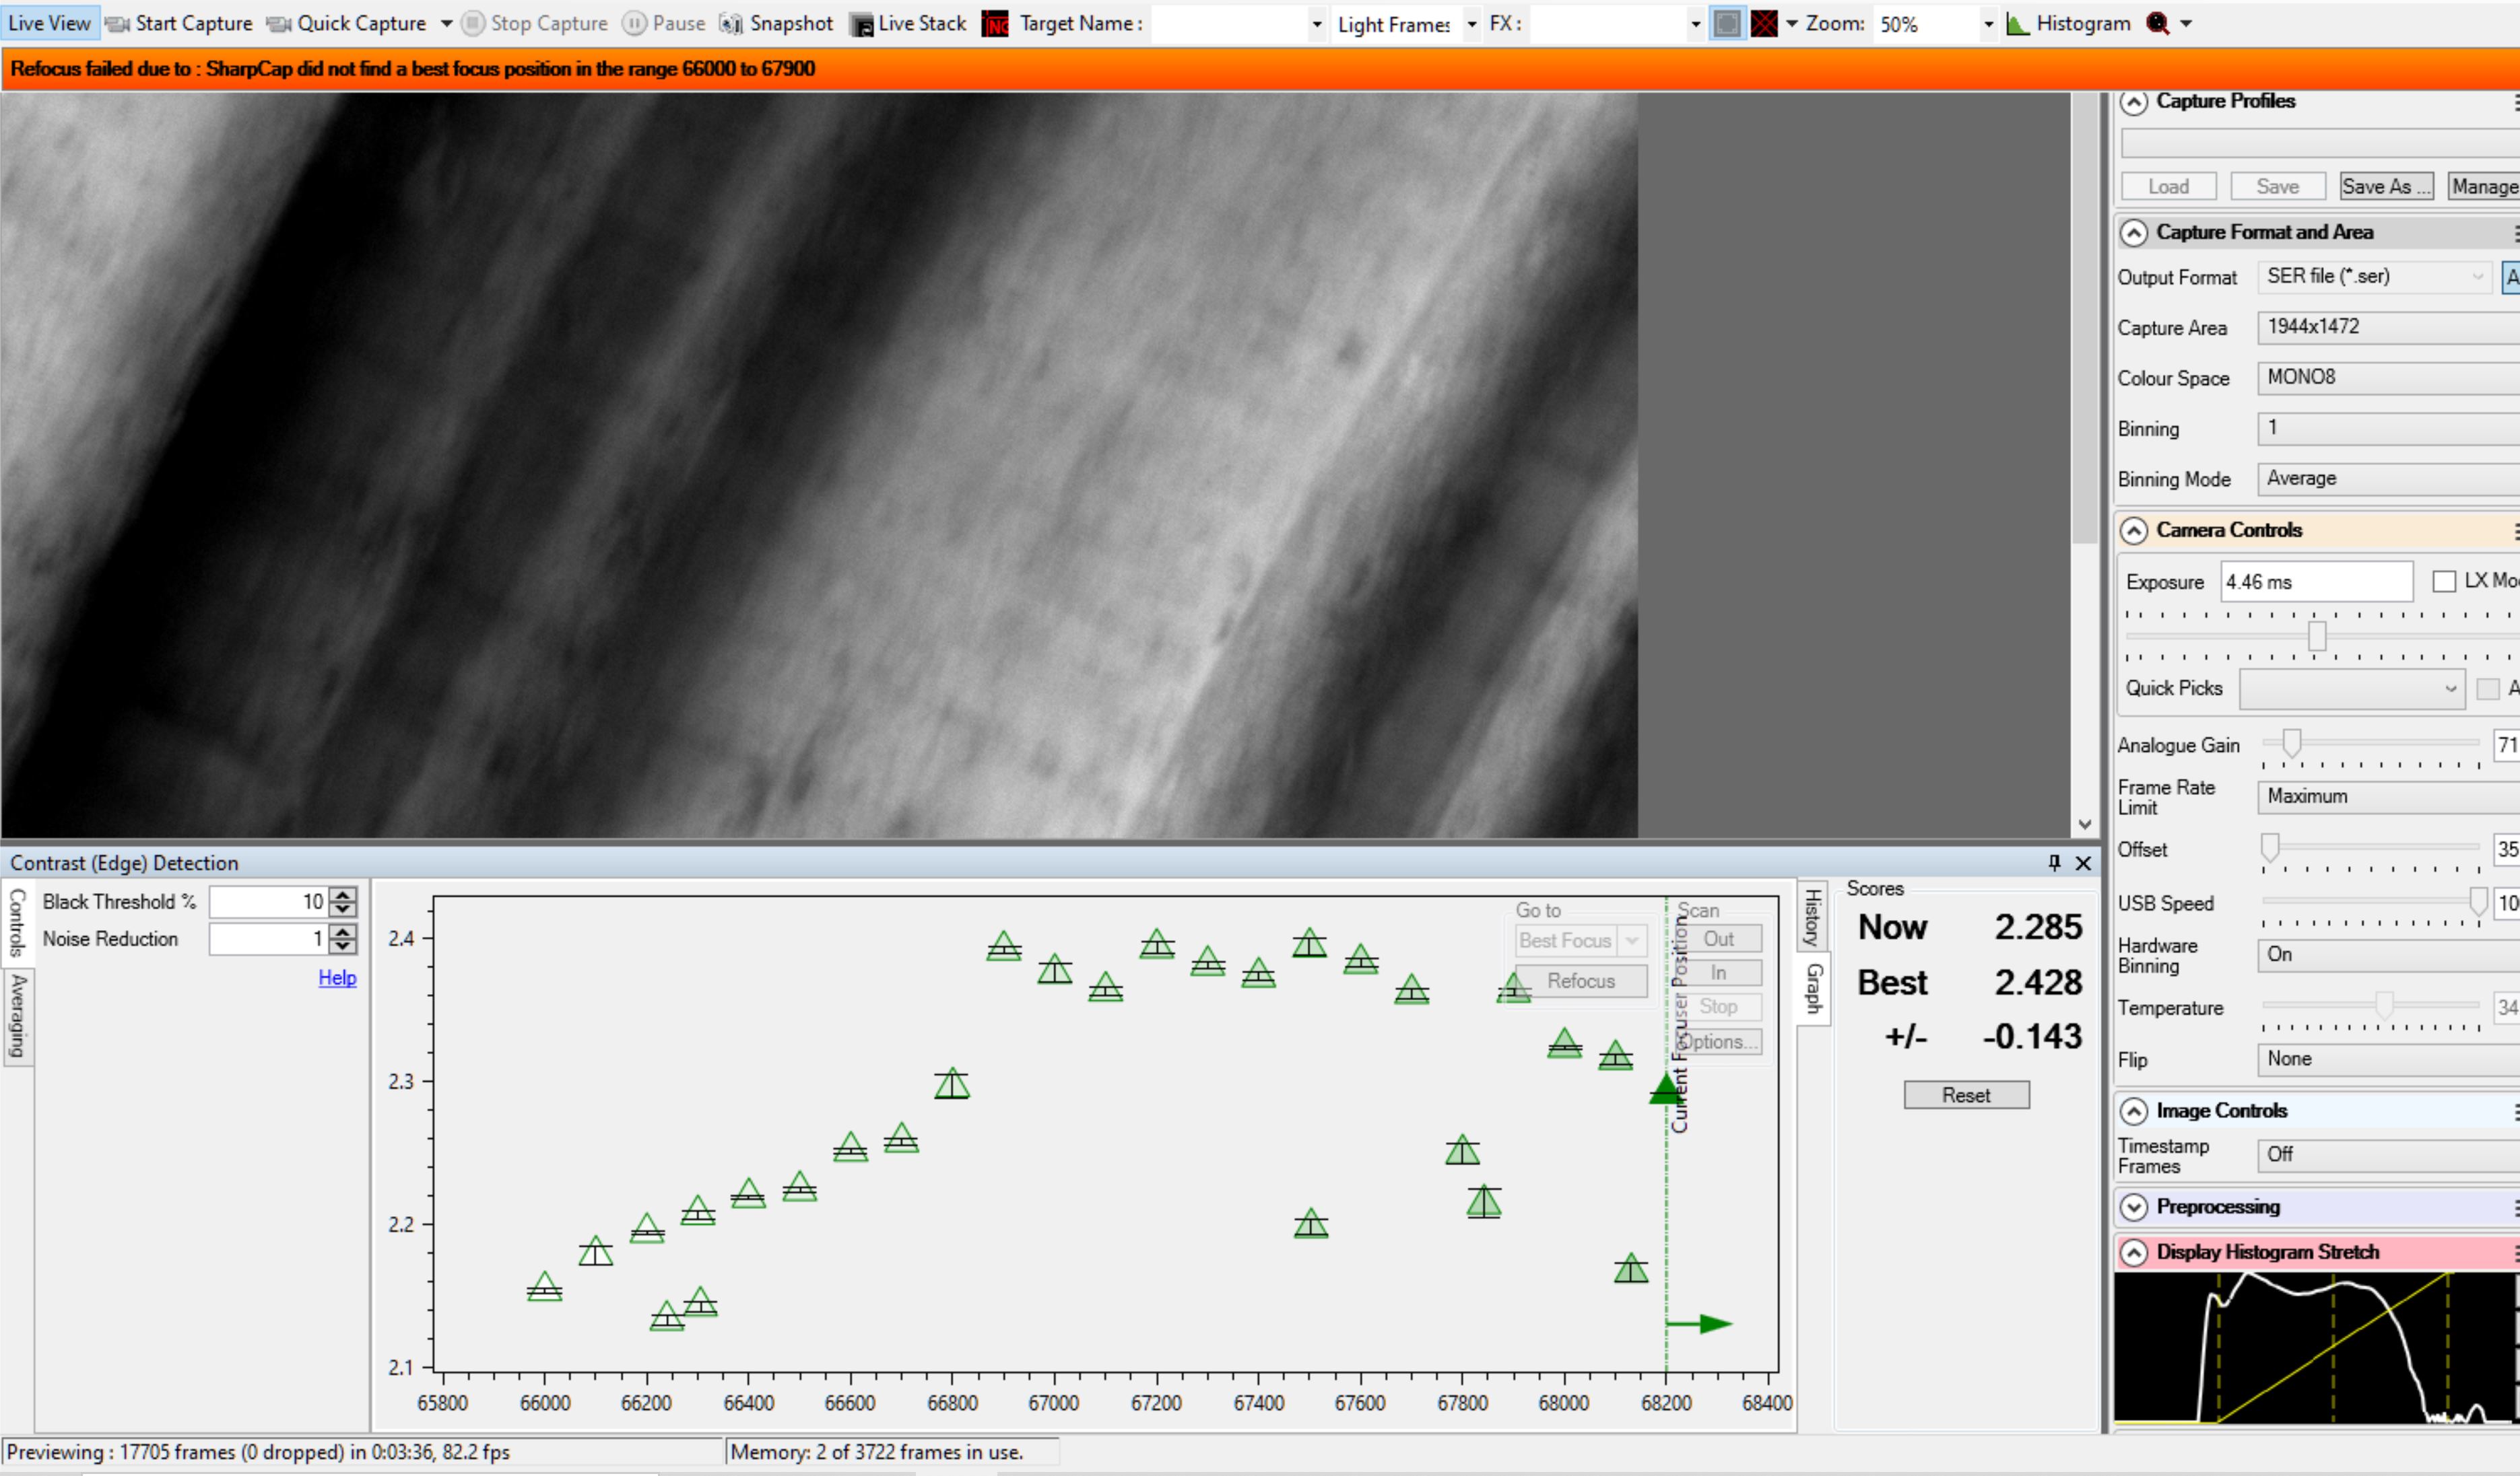Viewport: 2520px width, 1476px height.
Task: Toggle the selection area rectangle tool
Action: coord(1727,24)
